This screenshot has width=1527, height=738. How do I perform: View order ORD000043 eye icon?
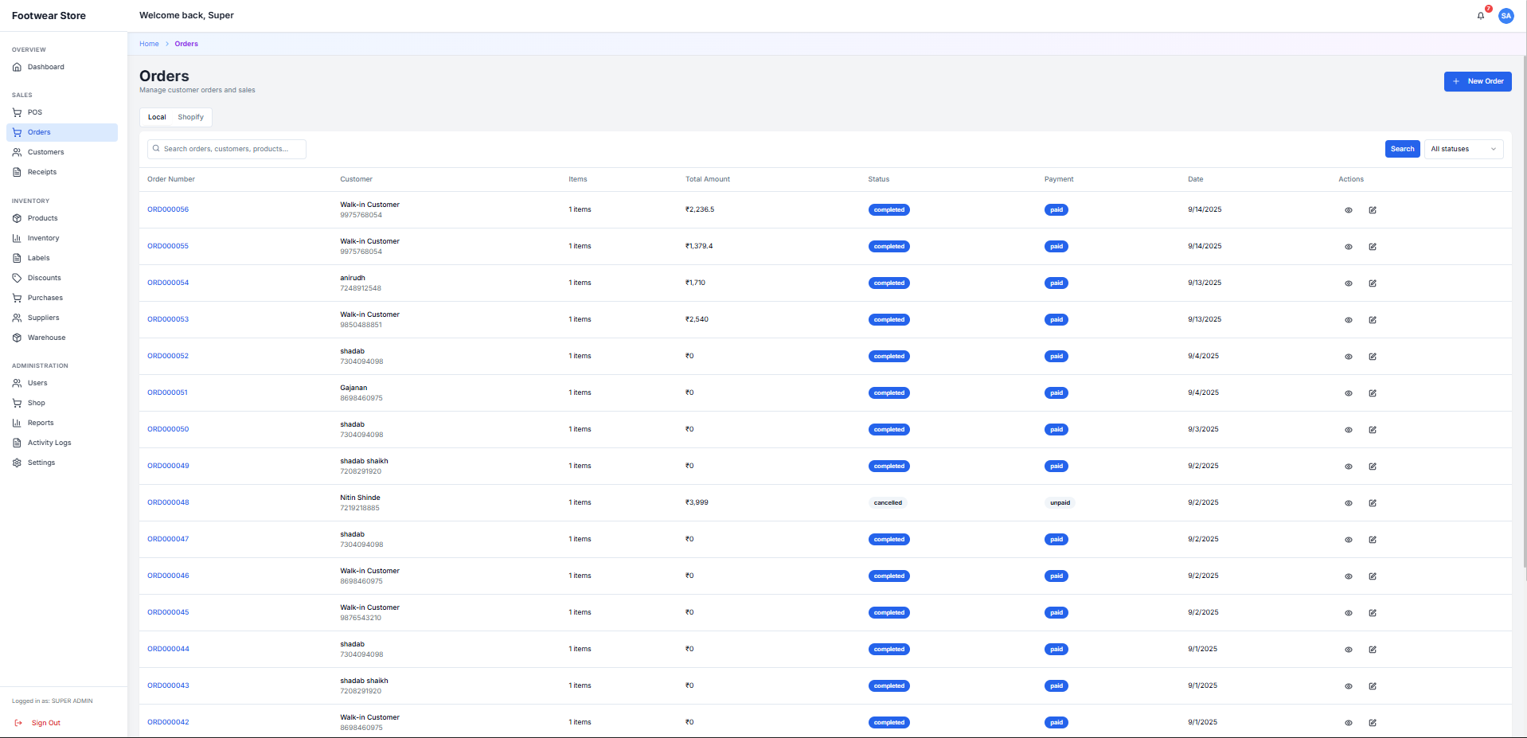coord(1349,686)
